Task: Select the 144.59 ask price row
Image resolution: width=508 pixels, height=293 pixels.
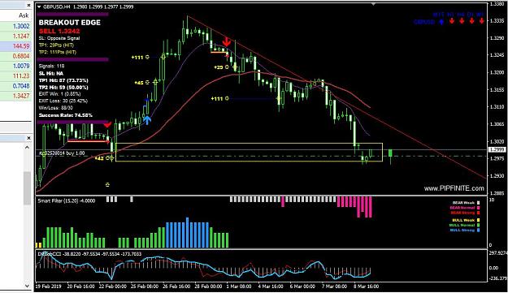Action: click(x=16, y=46)
